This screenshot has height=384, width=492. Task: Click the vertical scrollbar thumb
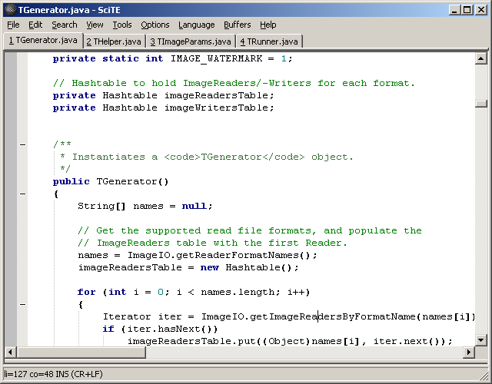(x=480, y=104)
